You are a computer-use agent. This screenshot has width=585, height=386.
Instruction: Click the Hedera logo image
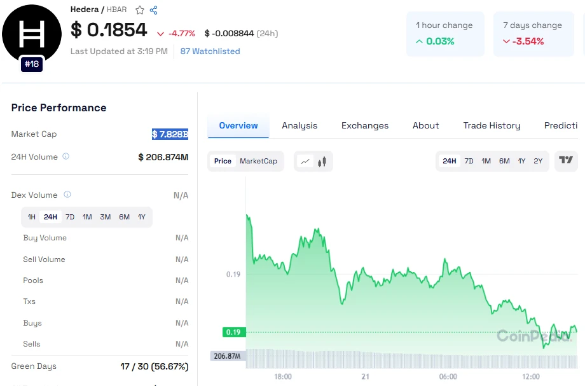(31, 33)
